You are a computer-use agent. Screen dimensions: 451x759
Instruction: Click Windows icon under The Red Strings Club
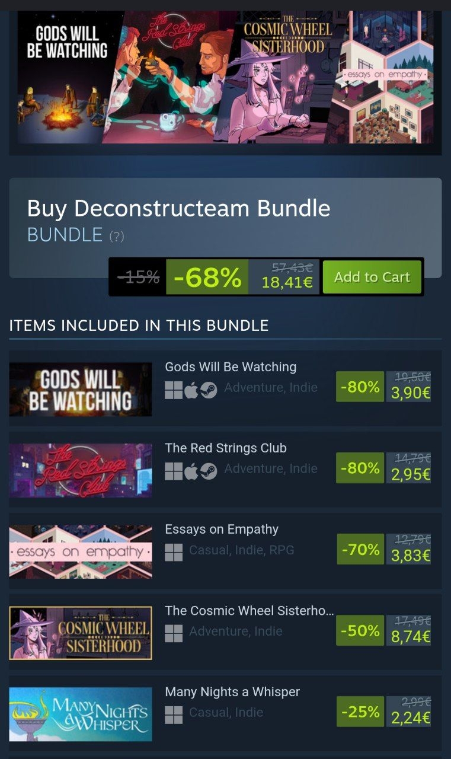[174, 471]
